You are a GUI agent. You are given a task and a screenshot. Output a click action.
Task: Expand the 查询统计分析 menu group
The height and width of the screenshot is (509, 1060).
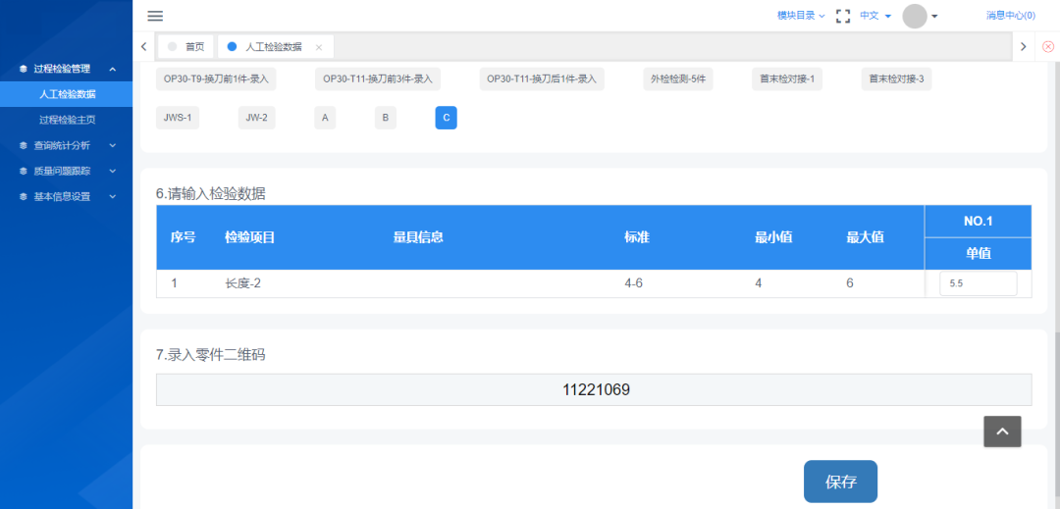coord(67,145)
